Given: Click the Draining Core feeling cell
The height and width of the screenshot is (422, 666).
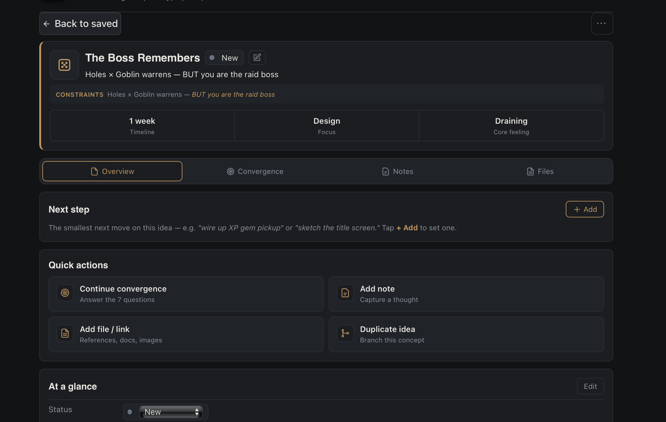Looking at the screenshot, I should 511,126.
